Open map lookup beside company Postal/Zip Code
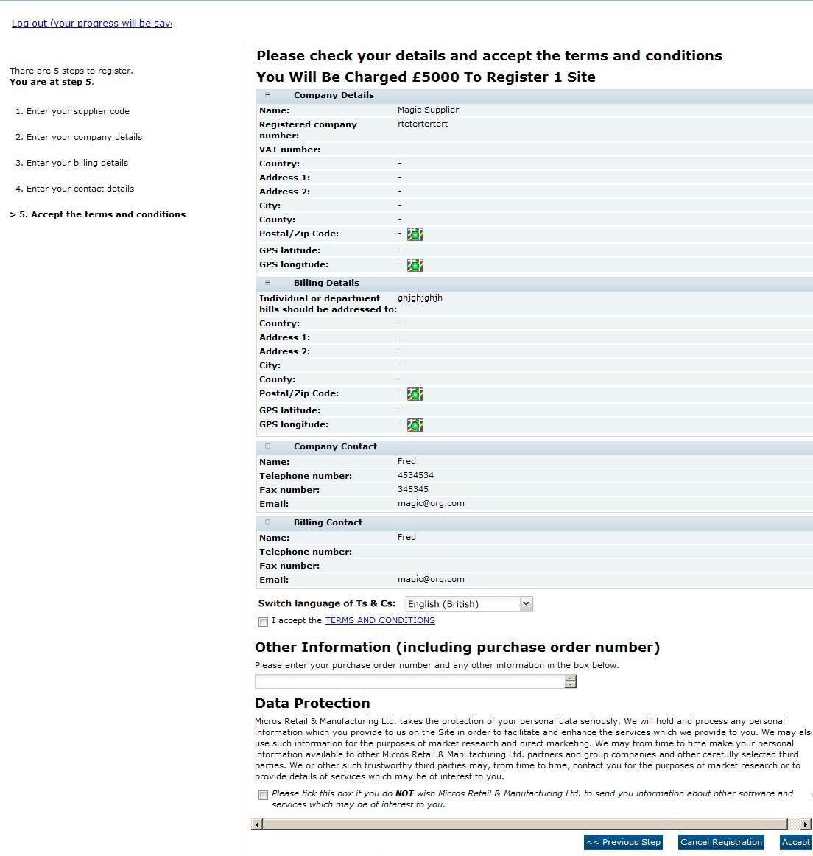This screenshot has width=813, height=856. coord(415,234)
